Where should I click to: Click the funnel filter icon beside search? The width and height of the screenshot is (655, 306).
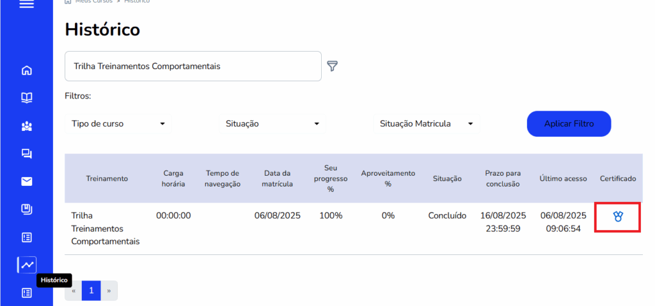332,66
